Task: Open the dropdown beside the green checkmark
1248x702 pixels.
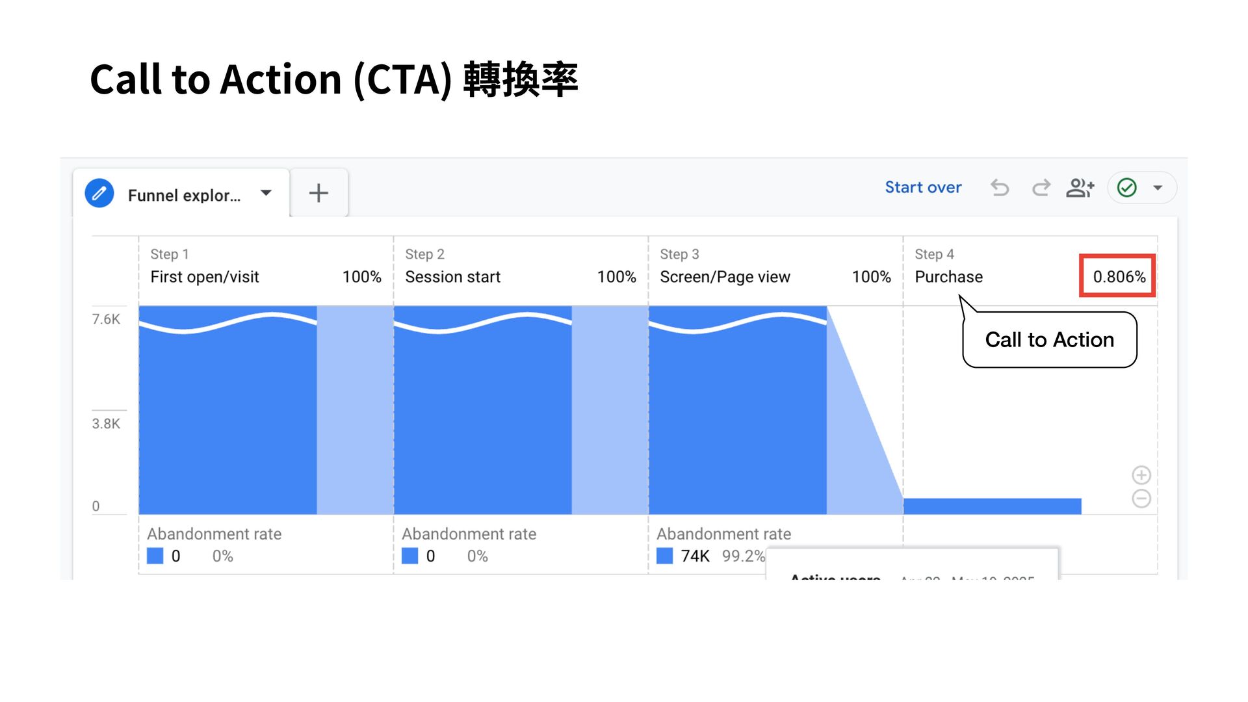Action: coord(1158,188)
